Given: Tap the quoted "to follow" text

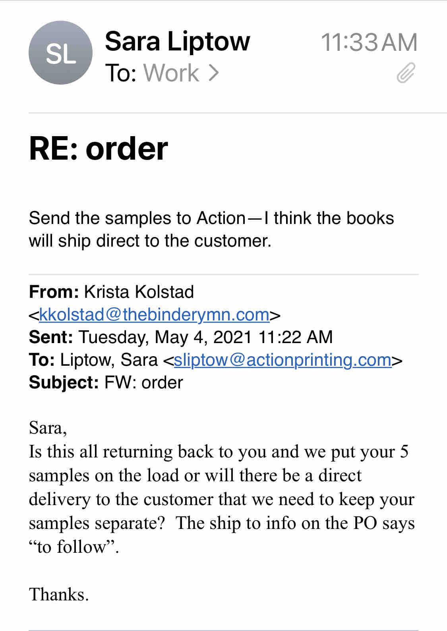Looking at the screenshot, I should coord(73,547).
